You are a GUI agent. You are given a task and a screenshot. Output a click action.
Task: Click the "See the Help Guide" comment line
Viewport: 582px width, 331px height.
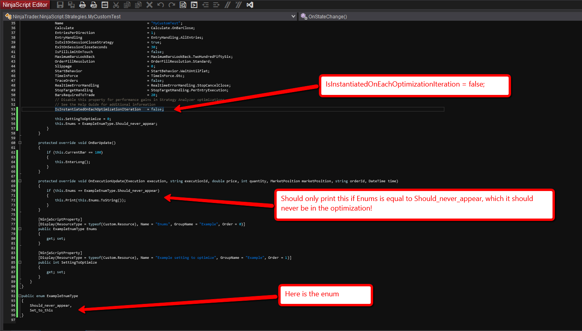[x=105, y=104]
